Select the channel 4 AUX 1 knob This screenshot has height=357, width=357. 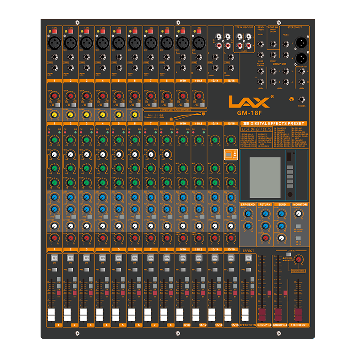click(x=103, y=197)
